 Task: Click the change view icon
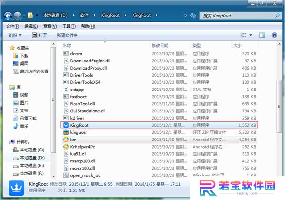[x=243, y=35]
